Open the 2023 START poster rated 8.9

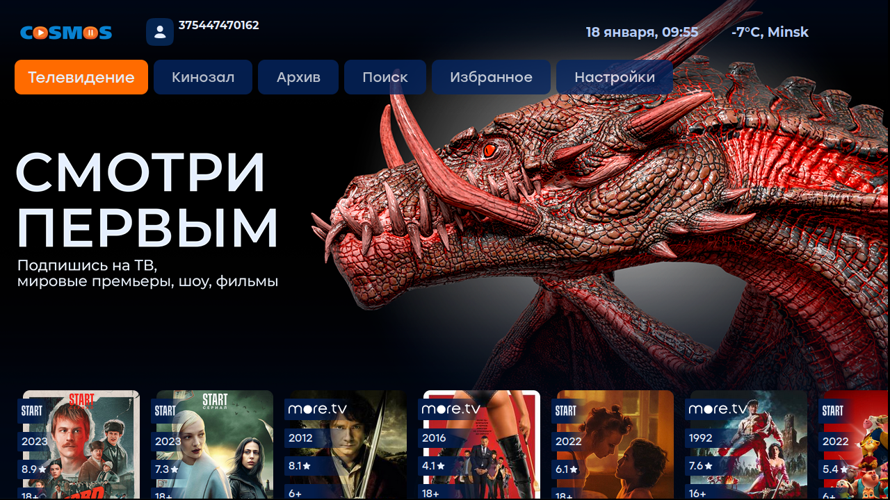81,444
